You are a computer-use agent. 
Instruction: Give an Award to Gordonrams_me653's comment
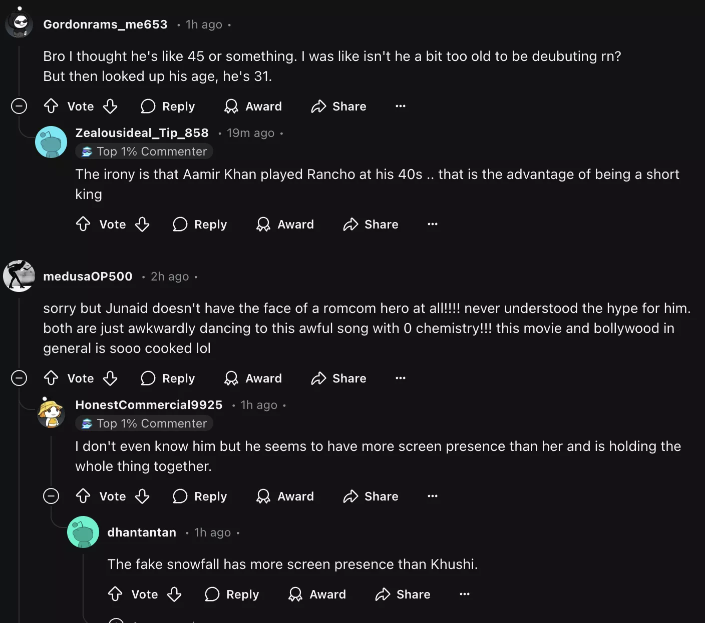(x=253, y=106)
